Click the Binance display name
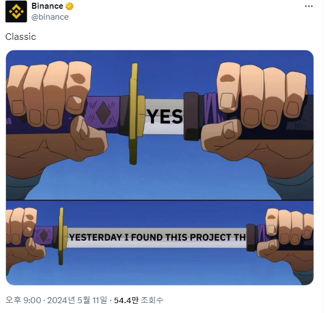The width and height of the screenshot is (331, 313). click(x=47, y=6)
